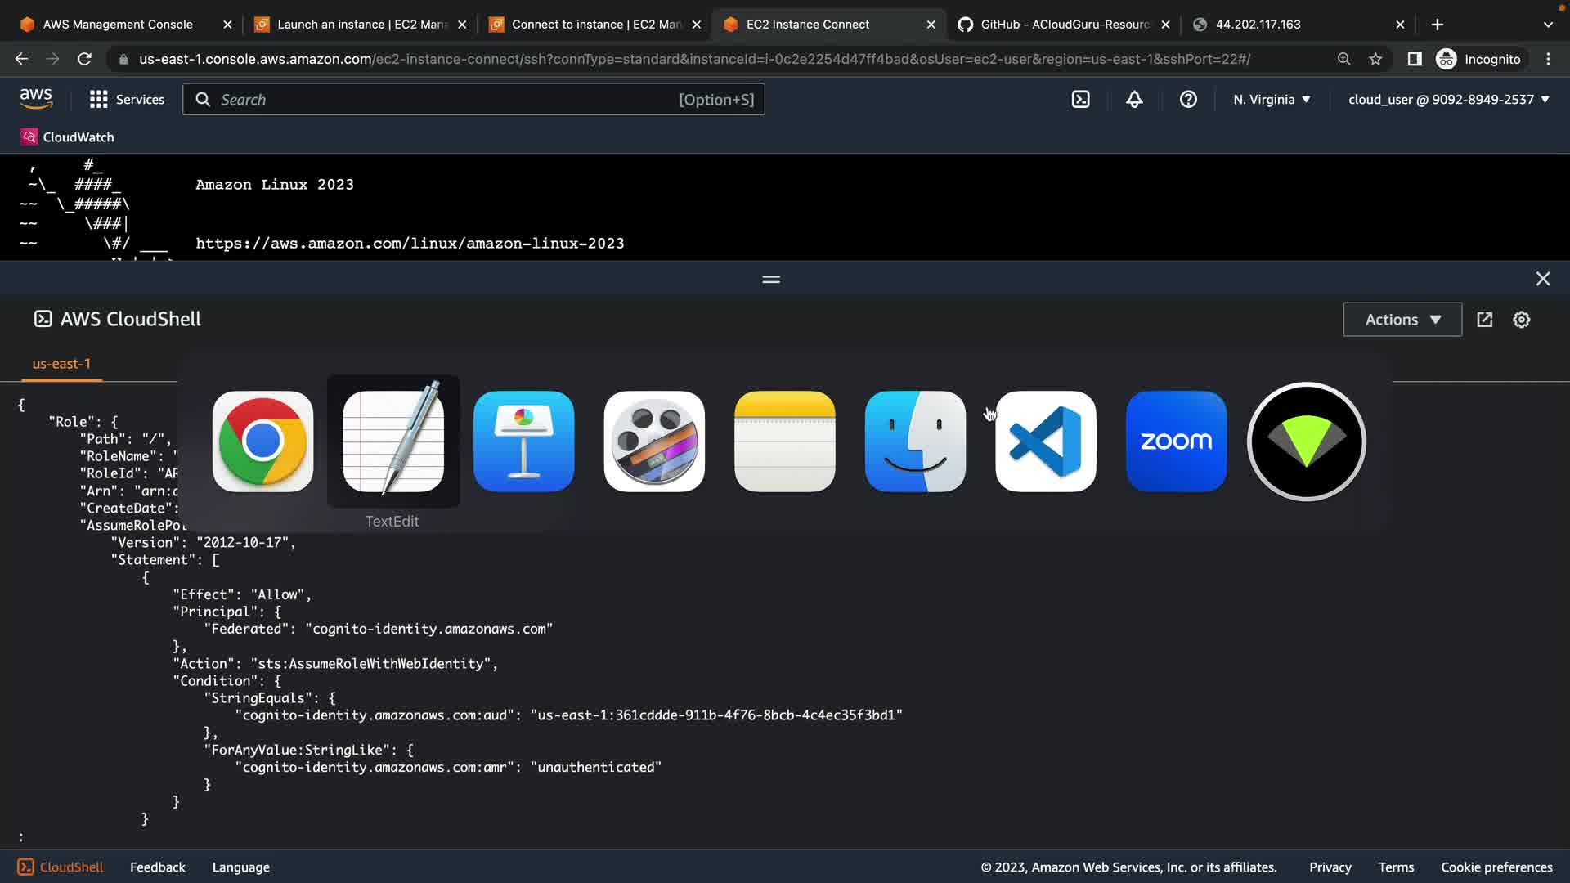Expand the cloud_user account menu
This screenshot has width=1570, height=883.
1448,99
